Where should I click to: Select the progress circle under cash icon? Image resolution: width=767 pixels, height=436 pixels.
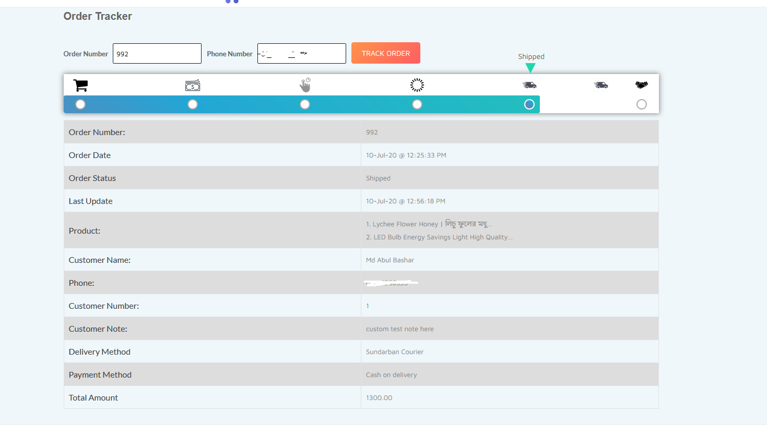coord(193,104)
